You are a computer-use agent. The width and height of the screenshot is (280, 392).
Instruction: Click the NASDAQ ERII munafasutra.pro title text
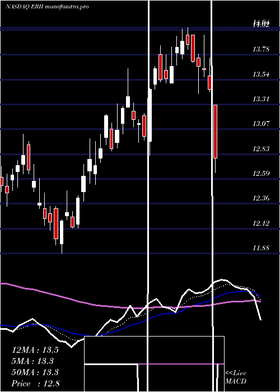click(47, 7)
